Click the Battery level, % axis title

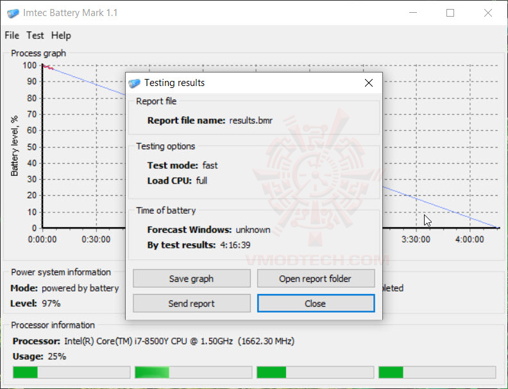[x=14, y=146]
